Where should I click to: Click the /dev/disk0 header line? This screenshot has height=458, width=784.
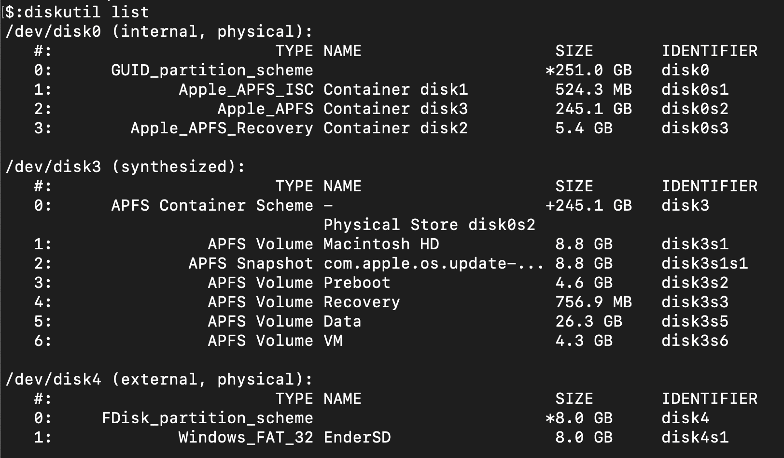(x=159, y=31)
